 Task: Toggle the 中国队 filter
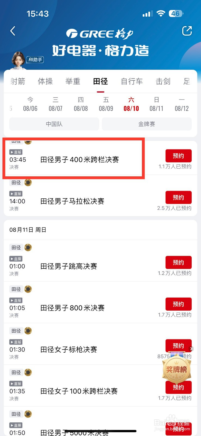54,124
